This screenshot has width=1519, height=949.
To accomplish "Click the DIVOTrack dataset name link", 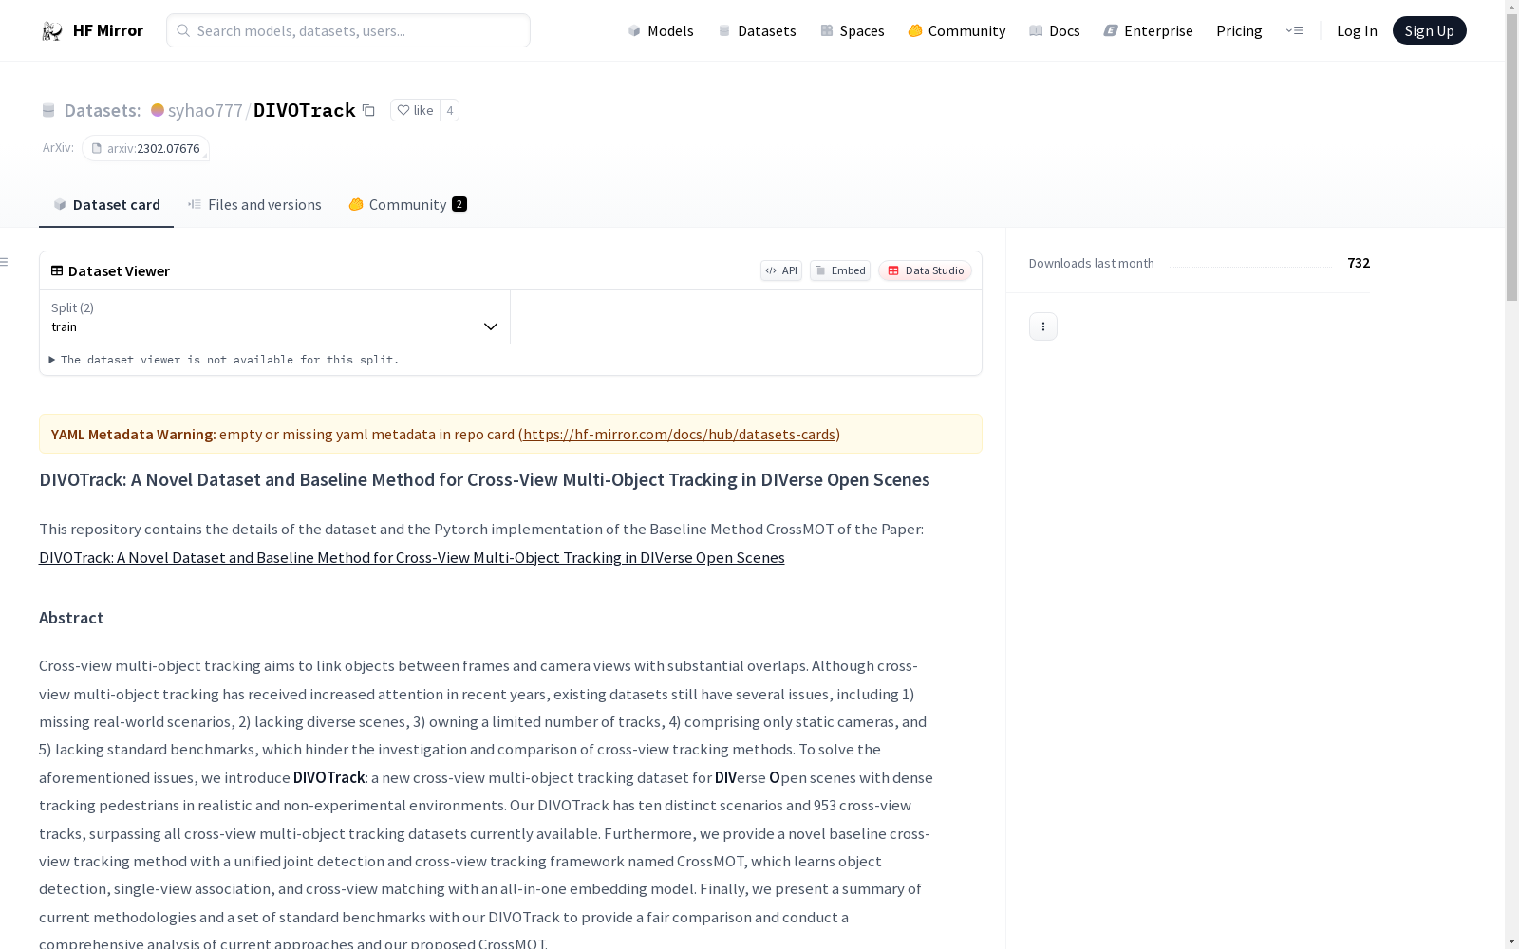I will click(x=304, y=110).
